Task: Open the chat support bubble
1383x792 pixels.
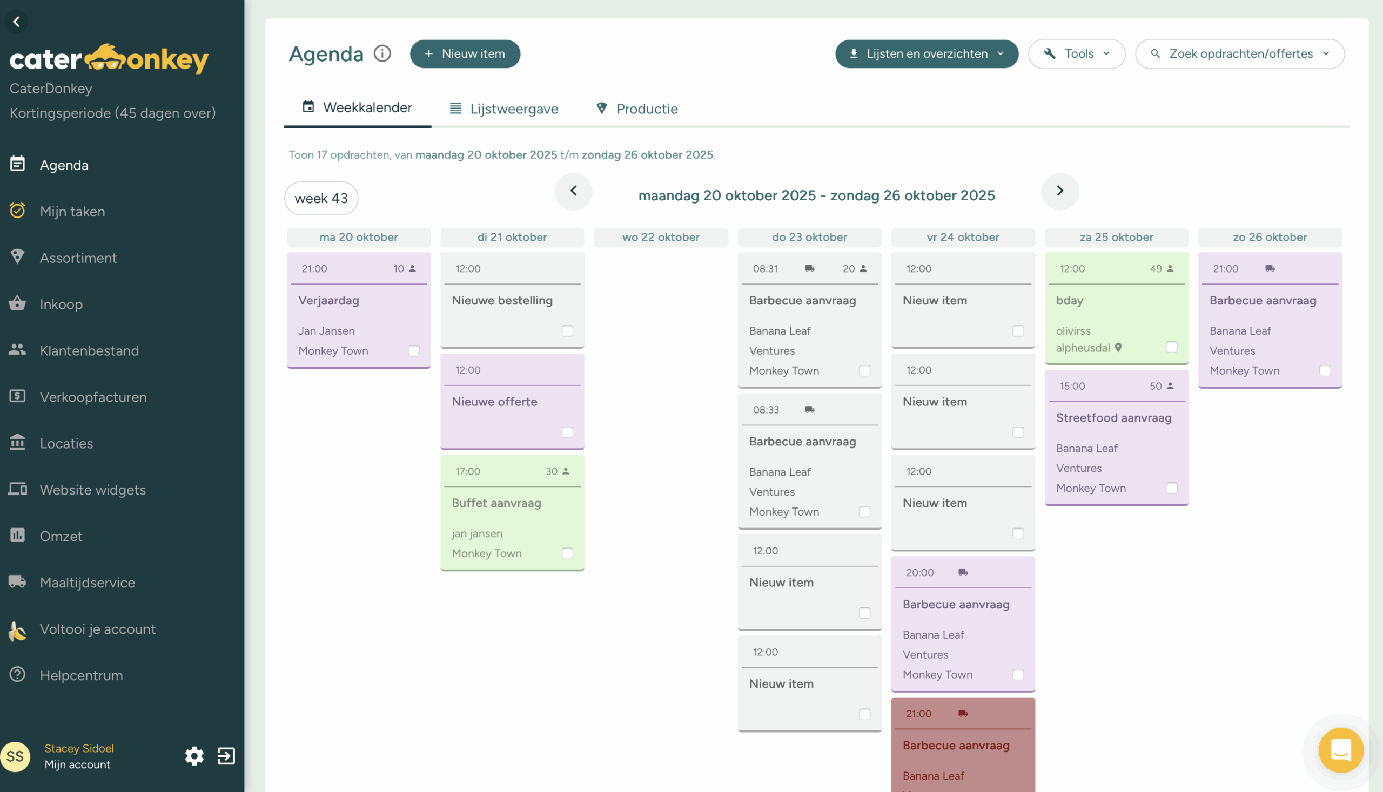Action: 1340,750
